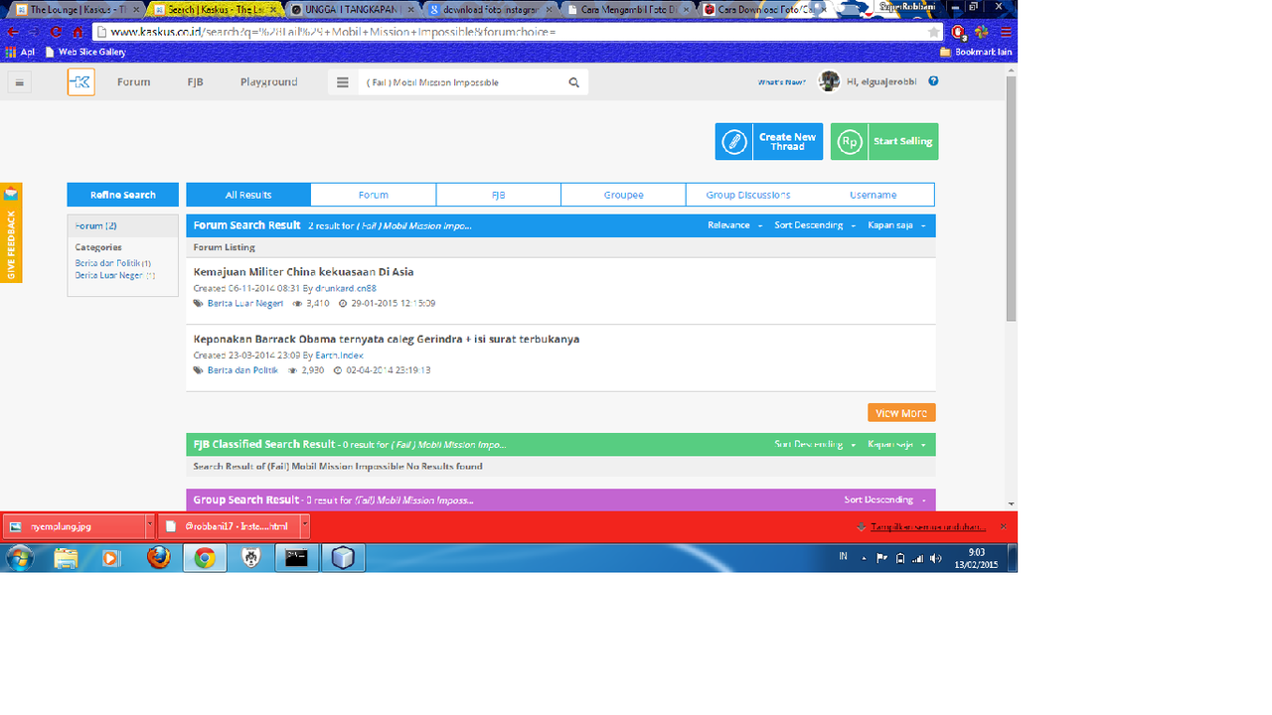Open forum Kapan saja dropdown
This screenshot has width=1272, height=715.
pyautogui.click(x=896, y=225)
